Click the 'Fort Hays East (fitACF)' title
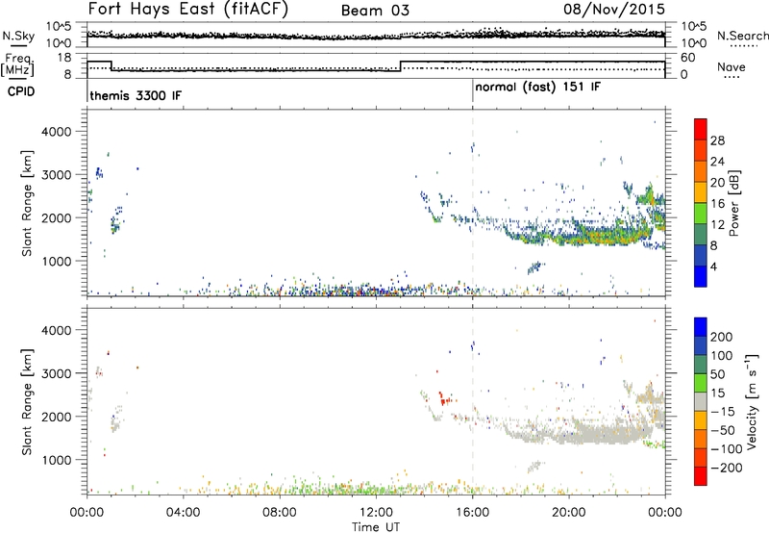 (x=188, y=9)
